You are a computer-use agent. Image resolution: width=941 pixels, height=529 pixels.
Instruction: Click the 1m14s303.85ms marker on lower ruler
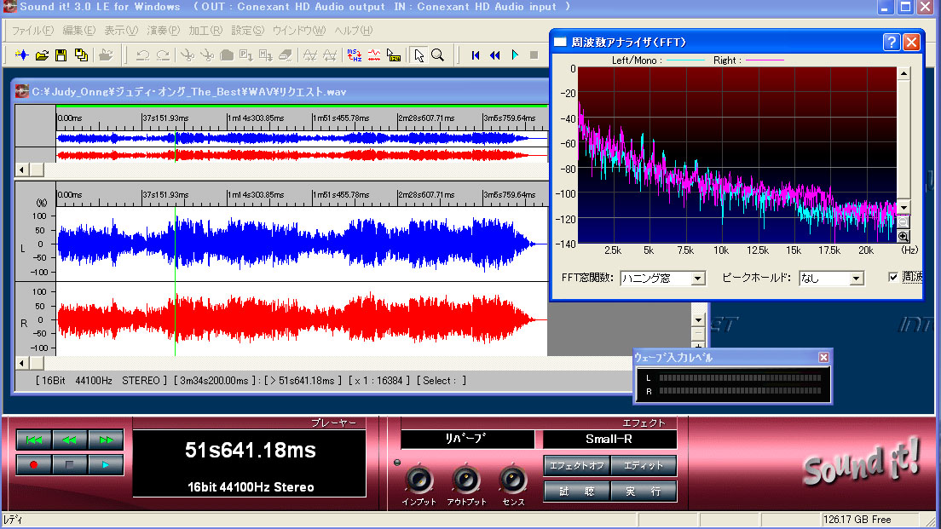coord(256,195)
